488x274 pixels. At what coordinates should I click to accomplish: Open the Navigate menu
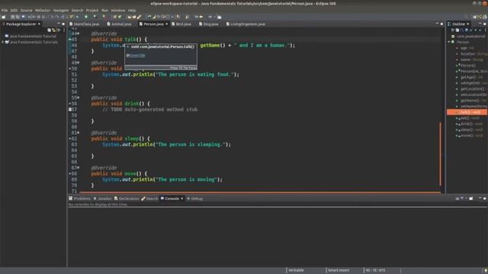61,10
